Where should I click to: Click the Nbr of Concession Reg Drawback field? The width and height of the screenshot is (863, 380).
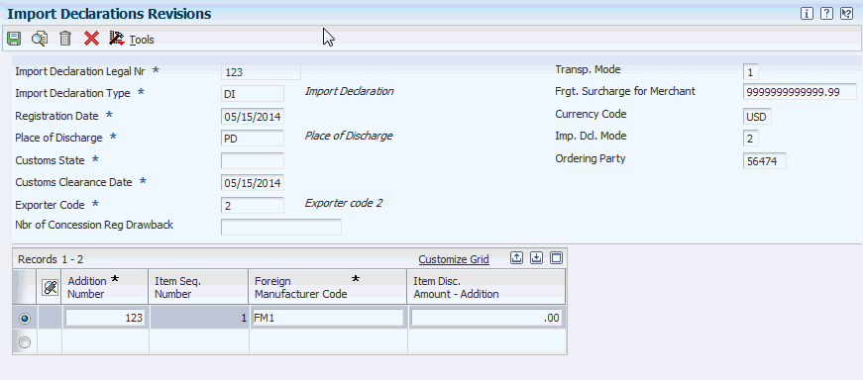tap(281, 227)
